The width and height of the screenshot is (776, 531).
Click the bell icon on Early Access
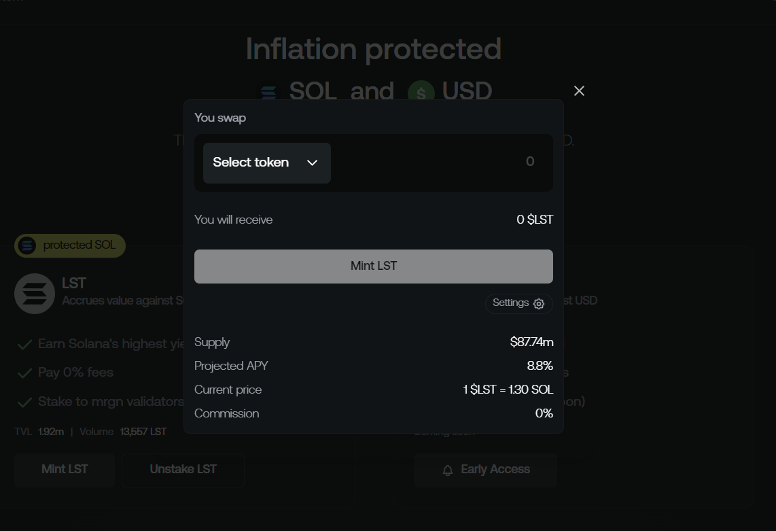(448, 470)
